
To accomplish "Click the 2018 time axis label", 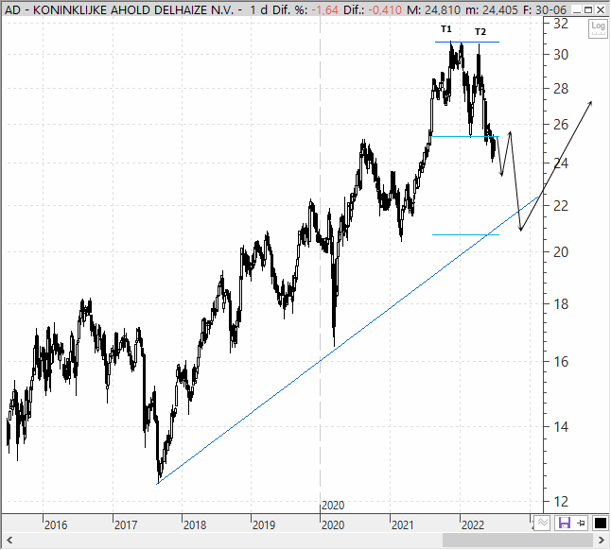I will click(x=195, y=525).
